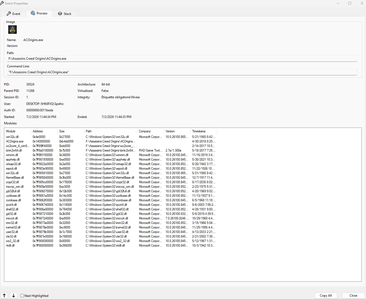Click the Virtualized value False
This screenshot has height=299, width=366.
pos(105,91)
